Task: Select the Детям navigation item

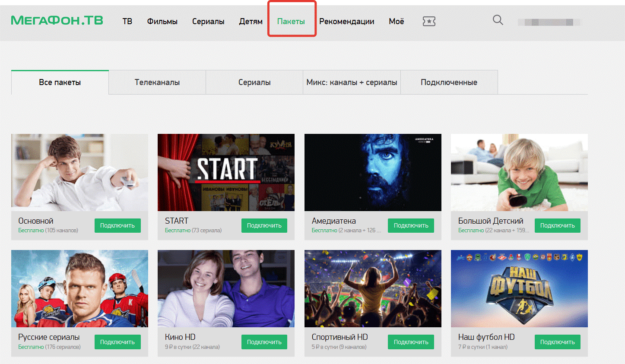Action: pyautogui.click(x=251, y=21)
